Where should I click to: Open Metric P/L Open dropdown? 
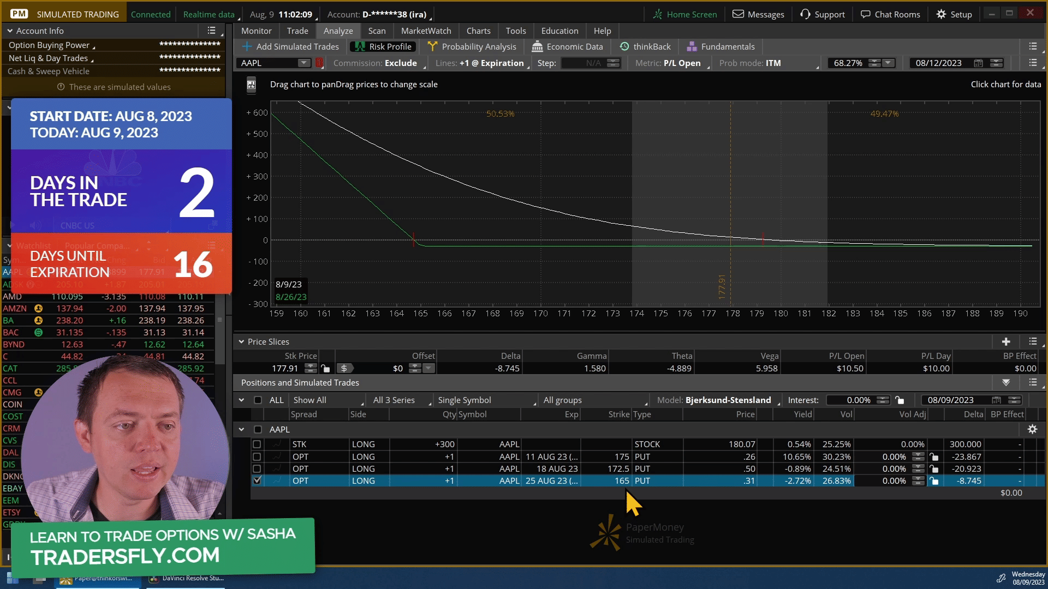671,63
